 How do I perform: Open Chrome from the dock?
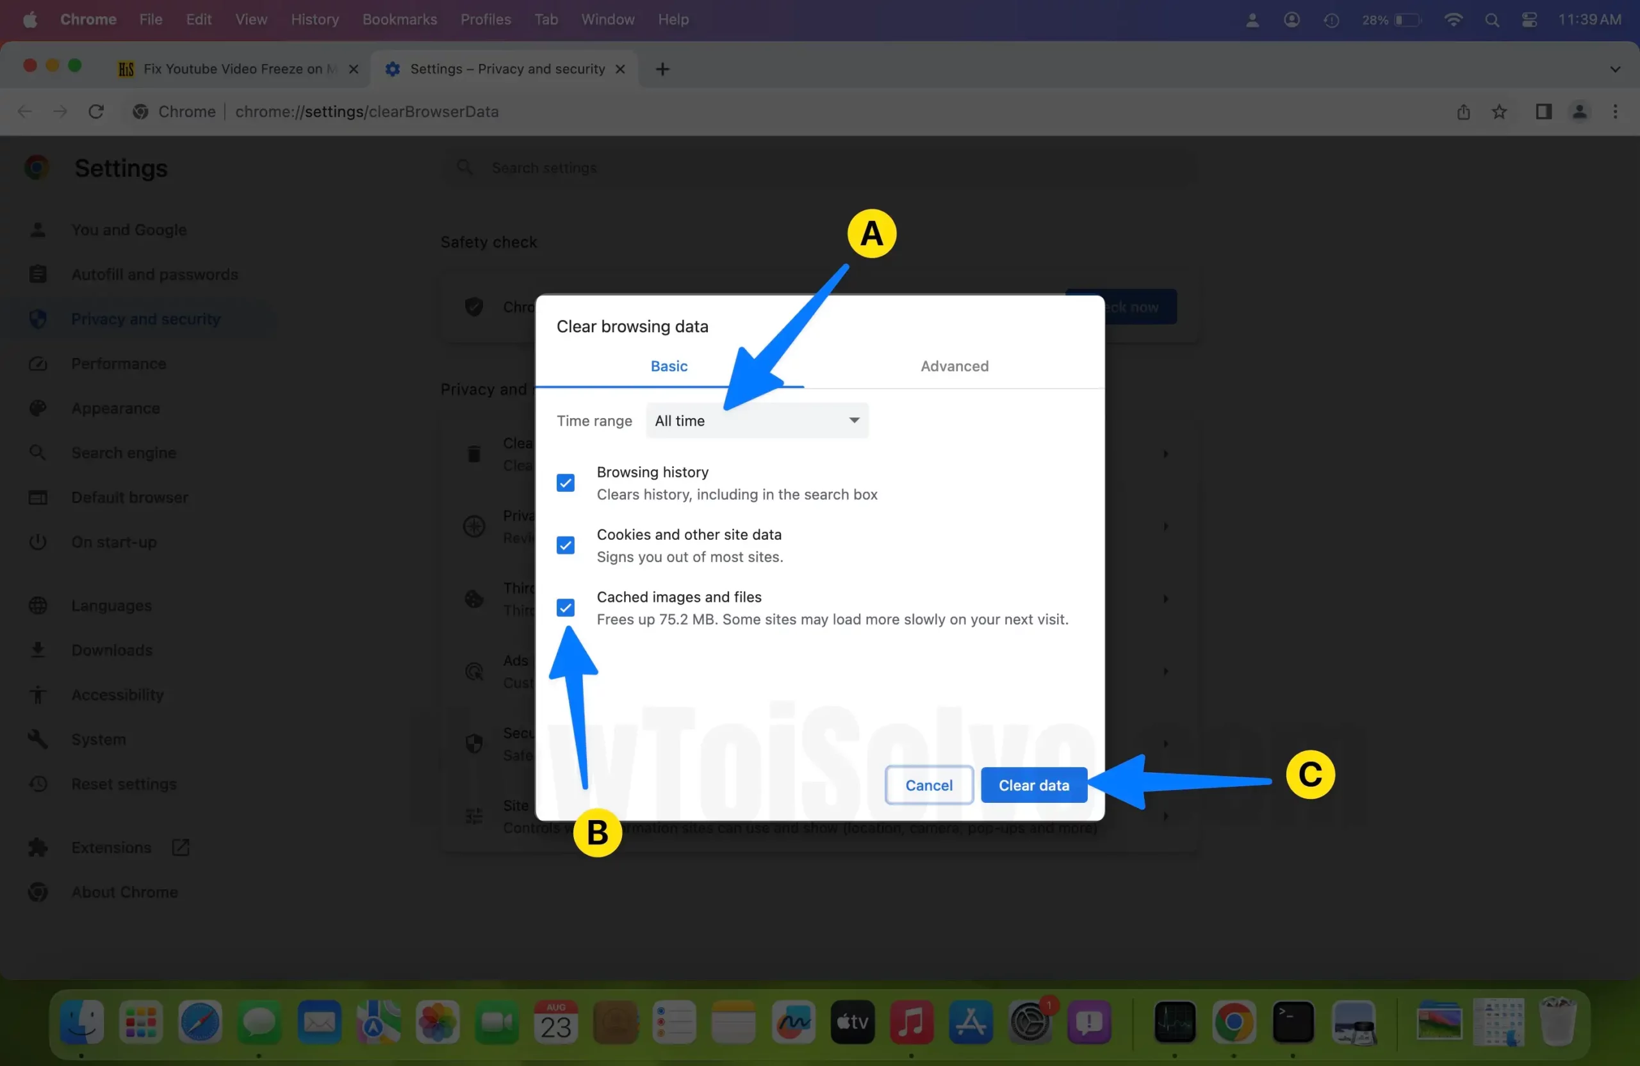[x=1233, y=1021]
